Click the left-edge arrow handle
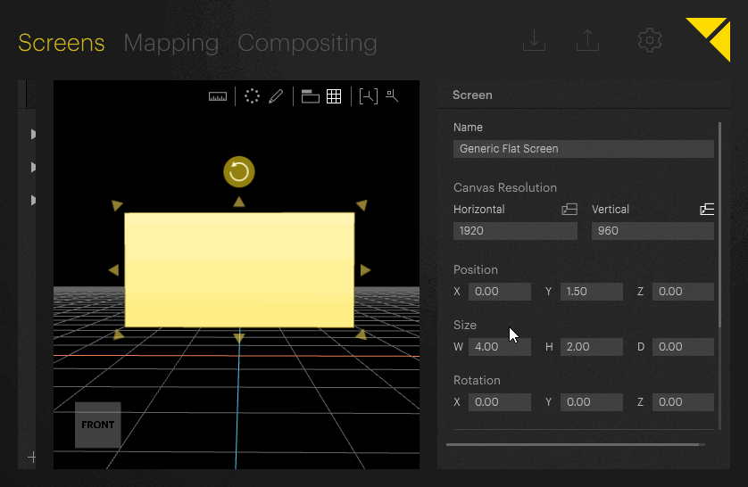 113,270
